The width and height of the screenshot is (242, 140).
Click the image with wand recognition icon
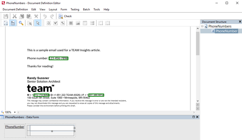coord(29,23)
